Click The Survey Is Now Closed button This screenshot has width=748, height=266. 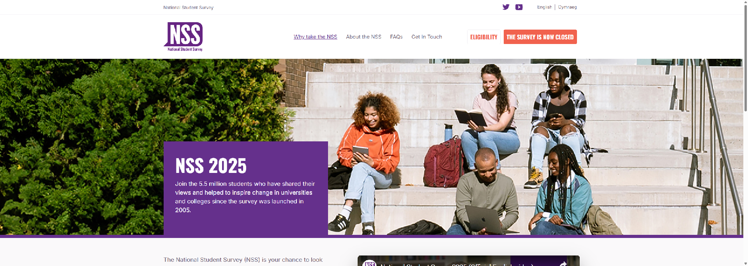pos(540,37)
